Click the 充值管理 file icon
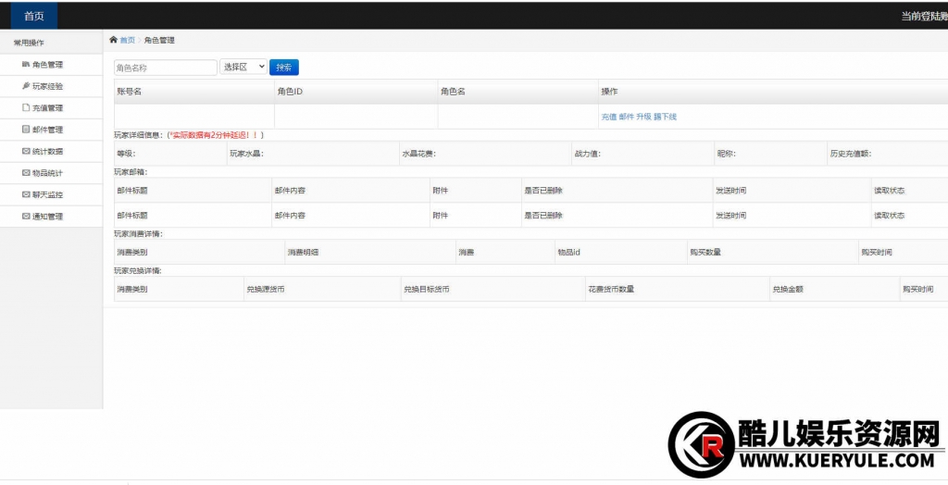 tap(26, 108)
